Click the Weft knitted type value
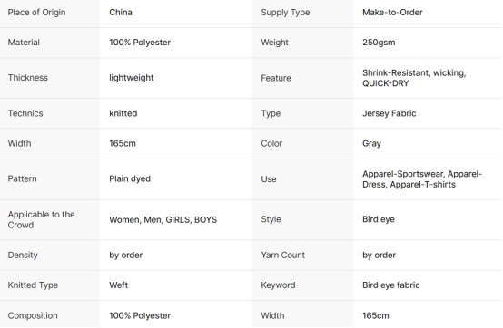Viewport: 503px width, 328px height. [x=118, y=285]
